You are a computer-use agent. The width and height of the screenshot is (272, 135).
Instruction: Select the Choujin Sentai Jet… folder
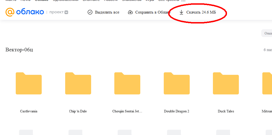click(127, 83)
